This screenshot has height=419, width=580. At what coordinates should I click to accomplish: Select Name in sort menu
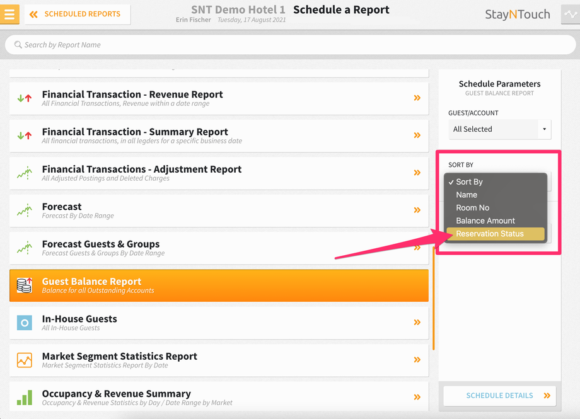pyautogui.click(x=496, y=195)
